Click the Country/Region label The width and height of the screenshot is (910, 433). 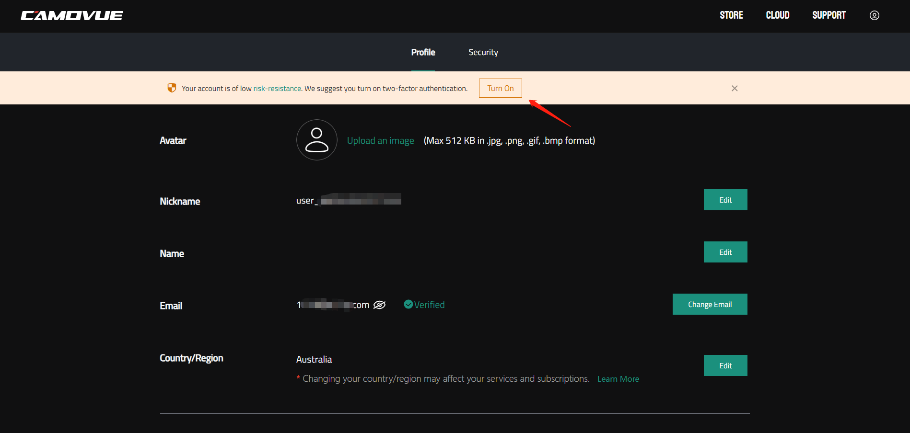(x=191, y=358)
